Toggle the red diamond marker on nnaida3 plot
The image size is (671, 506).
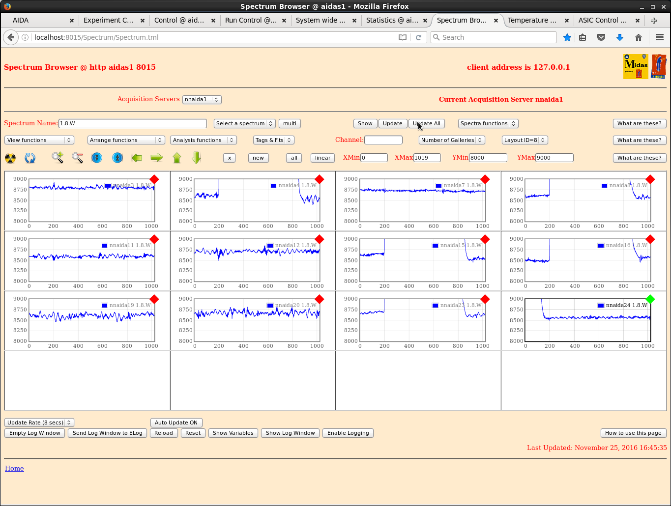(154, 179)
